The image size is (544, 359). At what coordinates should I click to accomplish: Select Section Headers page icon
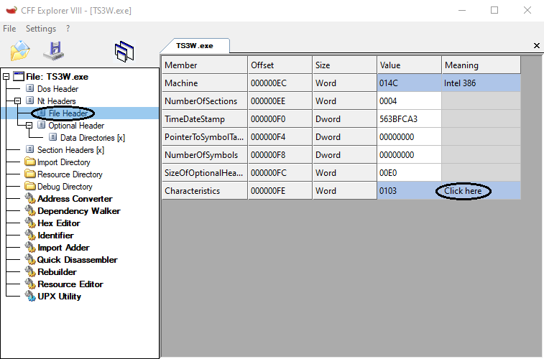coord(30,149)
